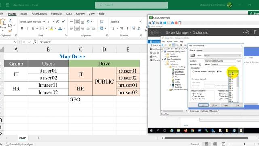Open the Page Layout ribbon tab
This screenshot has height=146, width=259.
tap(39, 13)
